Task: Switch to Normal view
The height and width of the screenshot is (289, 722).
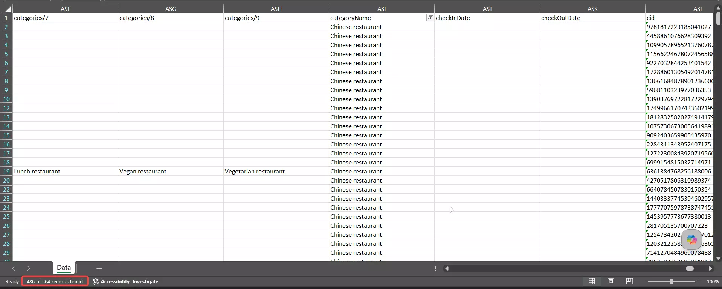Action: coord(592,281)
